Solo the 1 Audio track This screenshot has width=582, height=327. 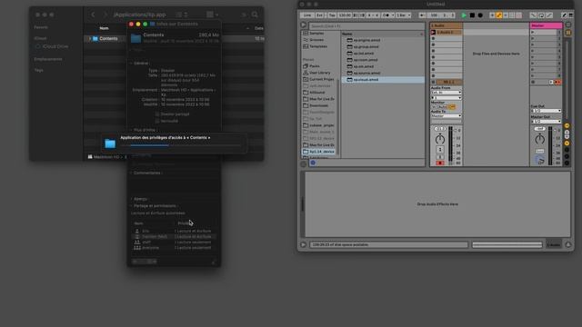[440, 157]
